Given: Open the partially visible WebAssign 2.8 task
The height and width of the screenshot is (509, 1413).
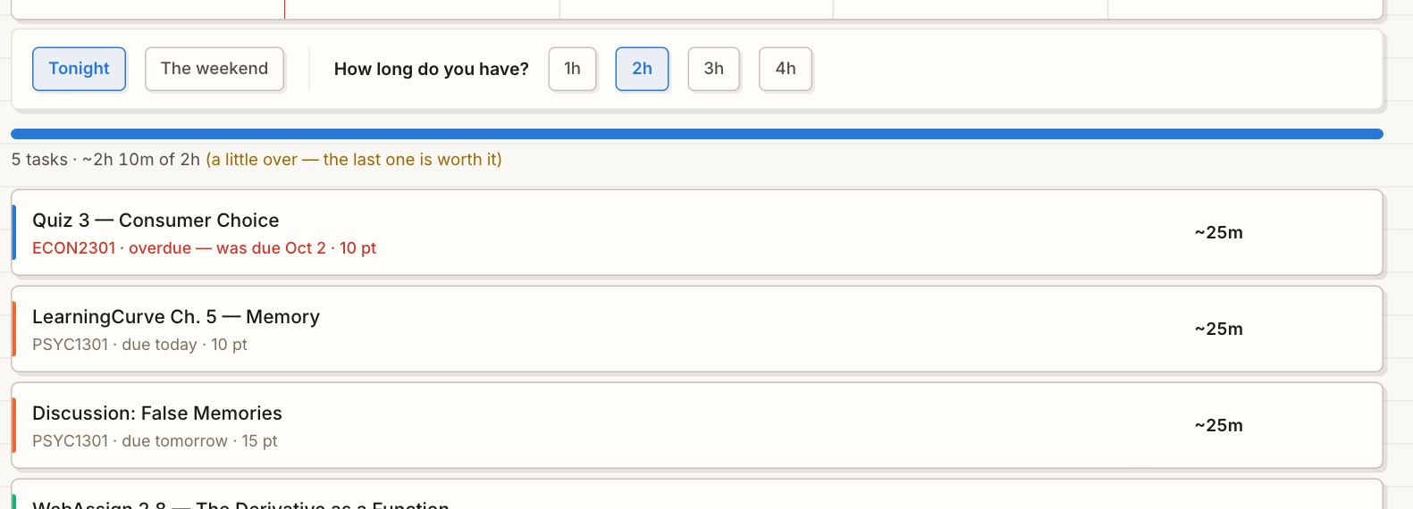Looking at the screenshot, I should 697,494.
